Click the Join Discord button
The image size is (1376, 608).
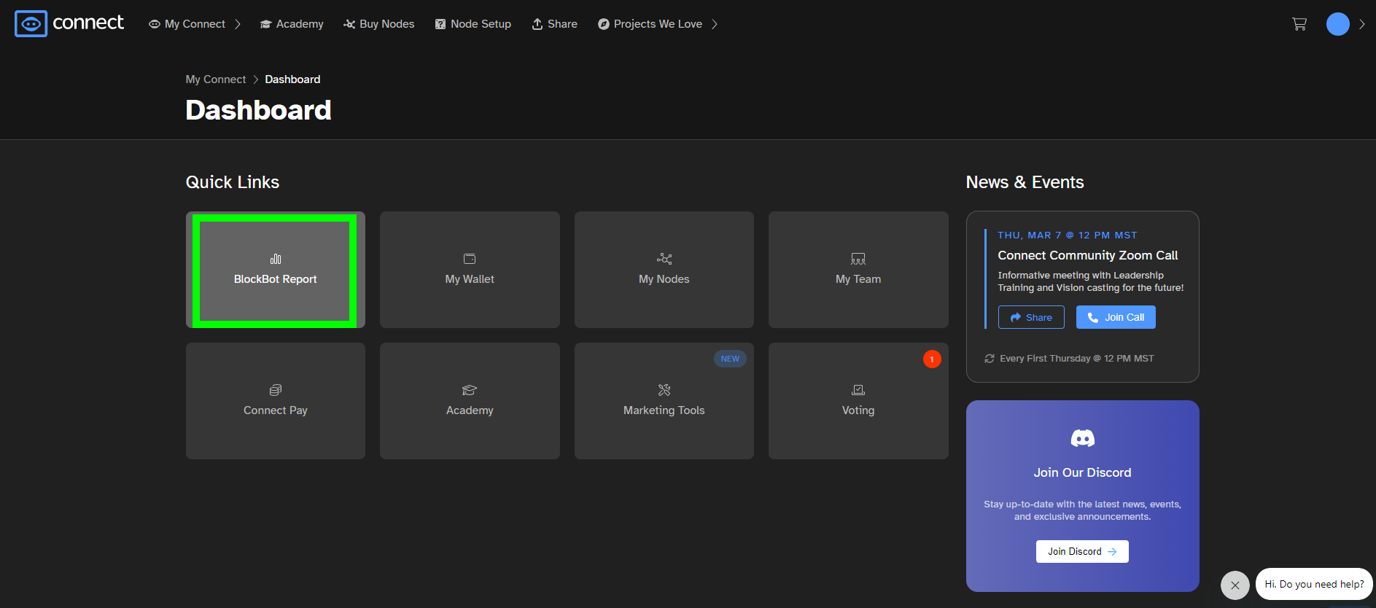click(1082, 551)
